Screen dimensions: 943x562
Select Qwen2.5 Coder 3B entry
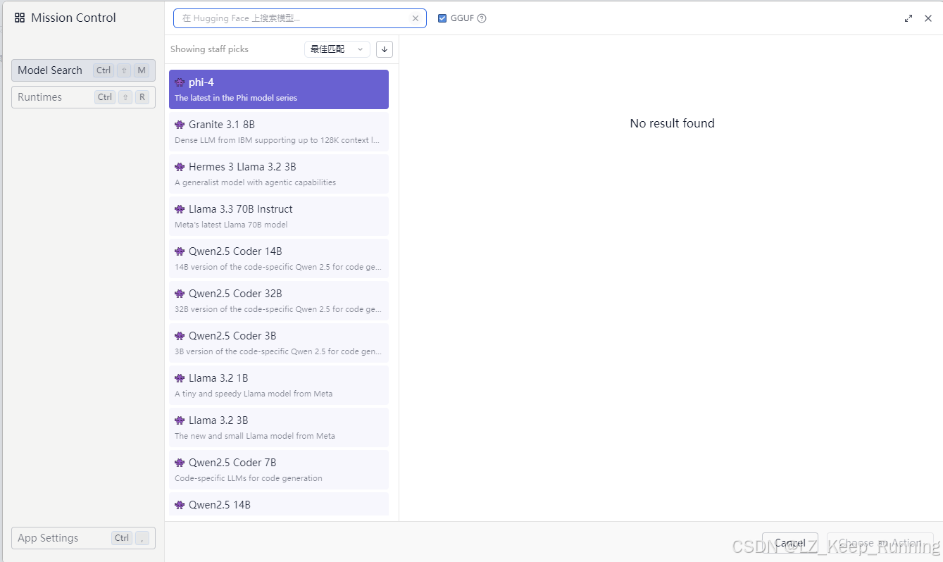point(279,343)
